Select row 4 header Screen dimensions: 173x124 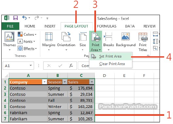tap(5, 100)
